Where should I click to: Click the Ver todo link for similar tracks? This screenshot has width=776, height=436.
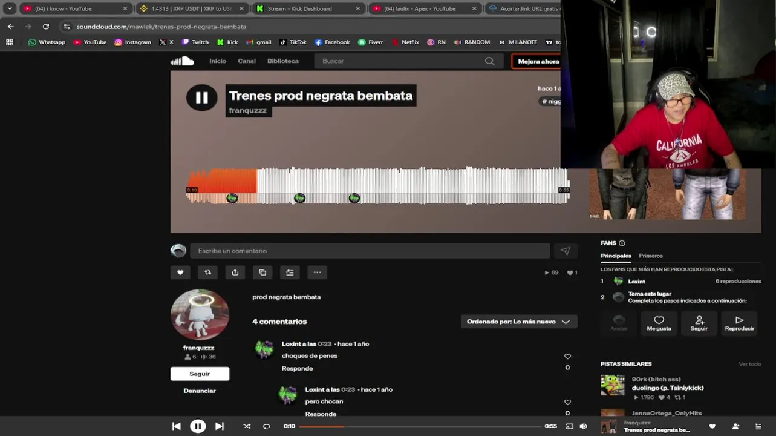pyautogui.click(x=750, y=364)
